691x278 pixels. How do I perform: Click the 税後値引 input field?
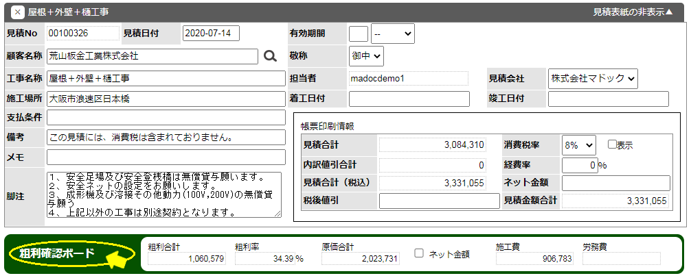click(x=439, y=201)
